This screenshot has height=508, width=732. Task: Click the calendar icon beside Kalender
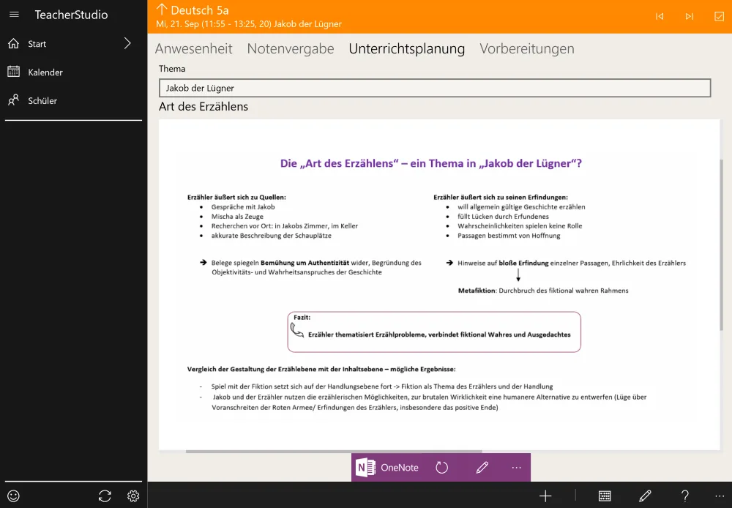(x=13, y=72)
